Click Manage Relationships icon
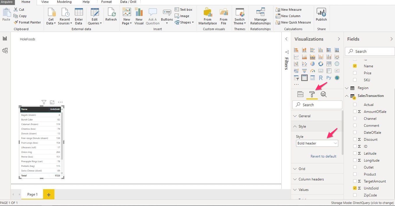 tap(260, 16)
